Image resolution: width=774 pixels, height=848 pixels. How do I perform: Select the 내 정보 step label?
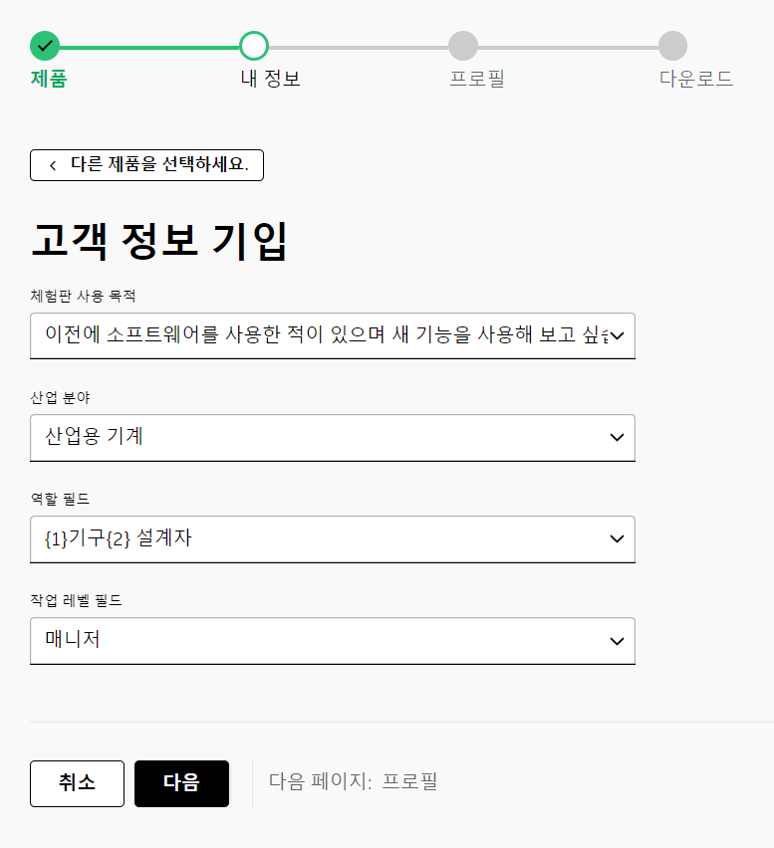pyautogui.click(x=271, y=79)
